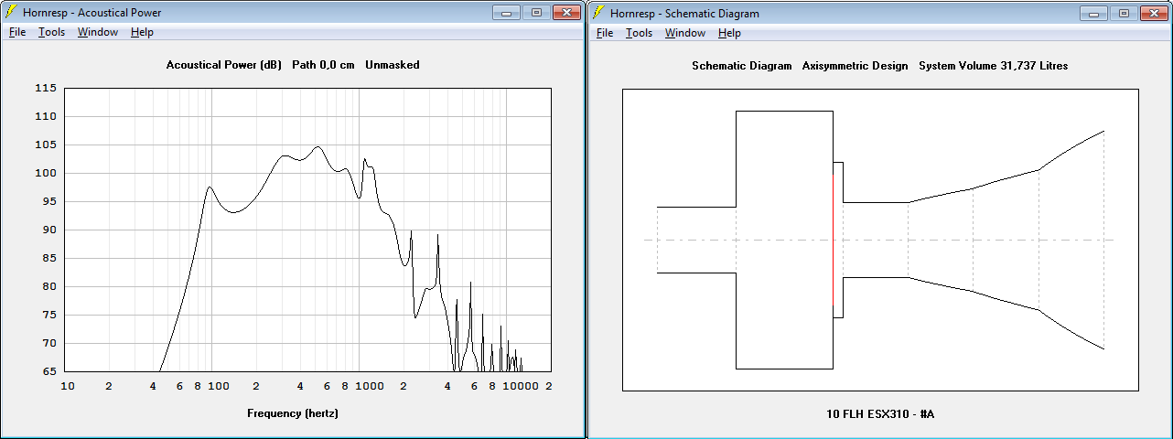The width and height of the screenshot is (1173, 439).
Task: Open Window menu in Schematic Diagram window
Action: (x=684, y=33)
